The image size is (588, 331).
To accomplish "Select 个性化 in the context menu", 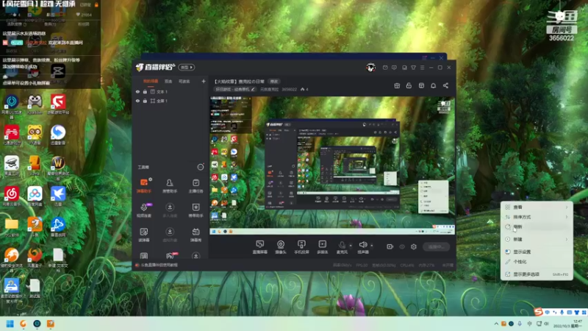I will click(x=537, y=262).
